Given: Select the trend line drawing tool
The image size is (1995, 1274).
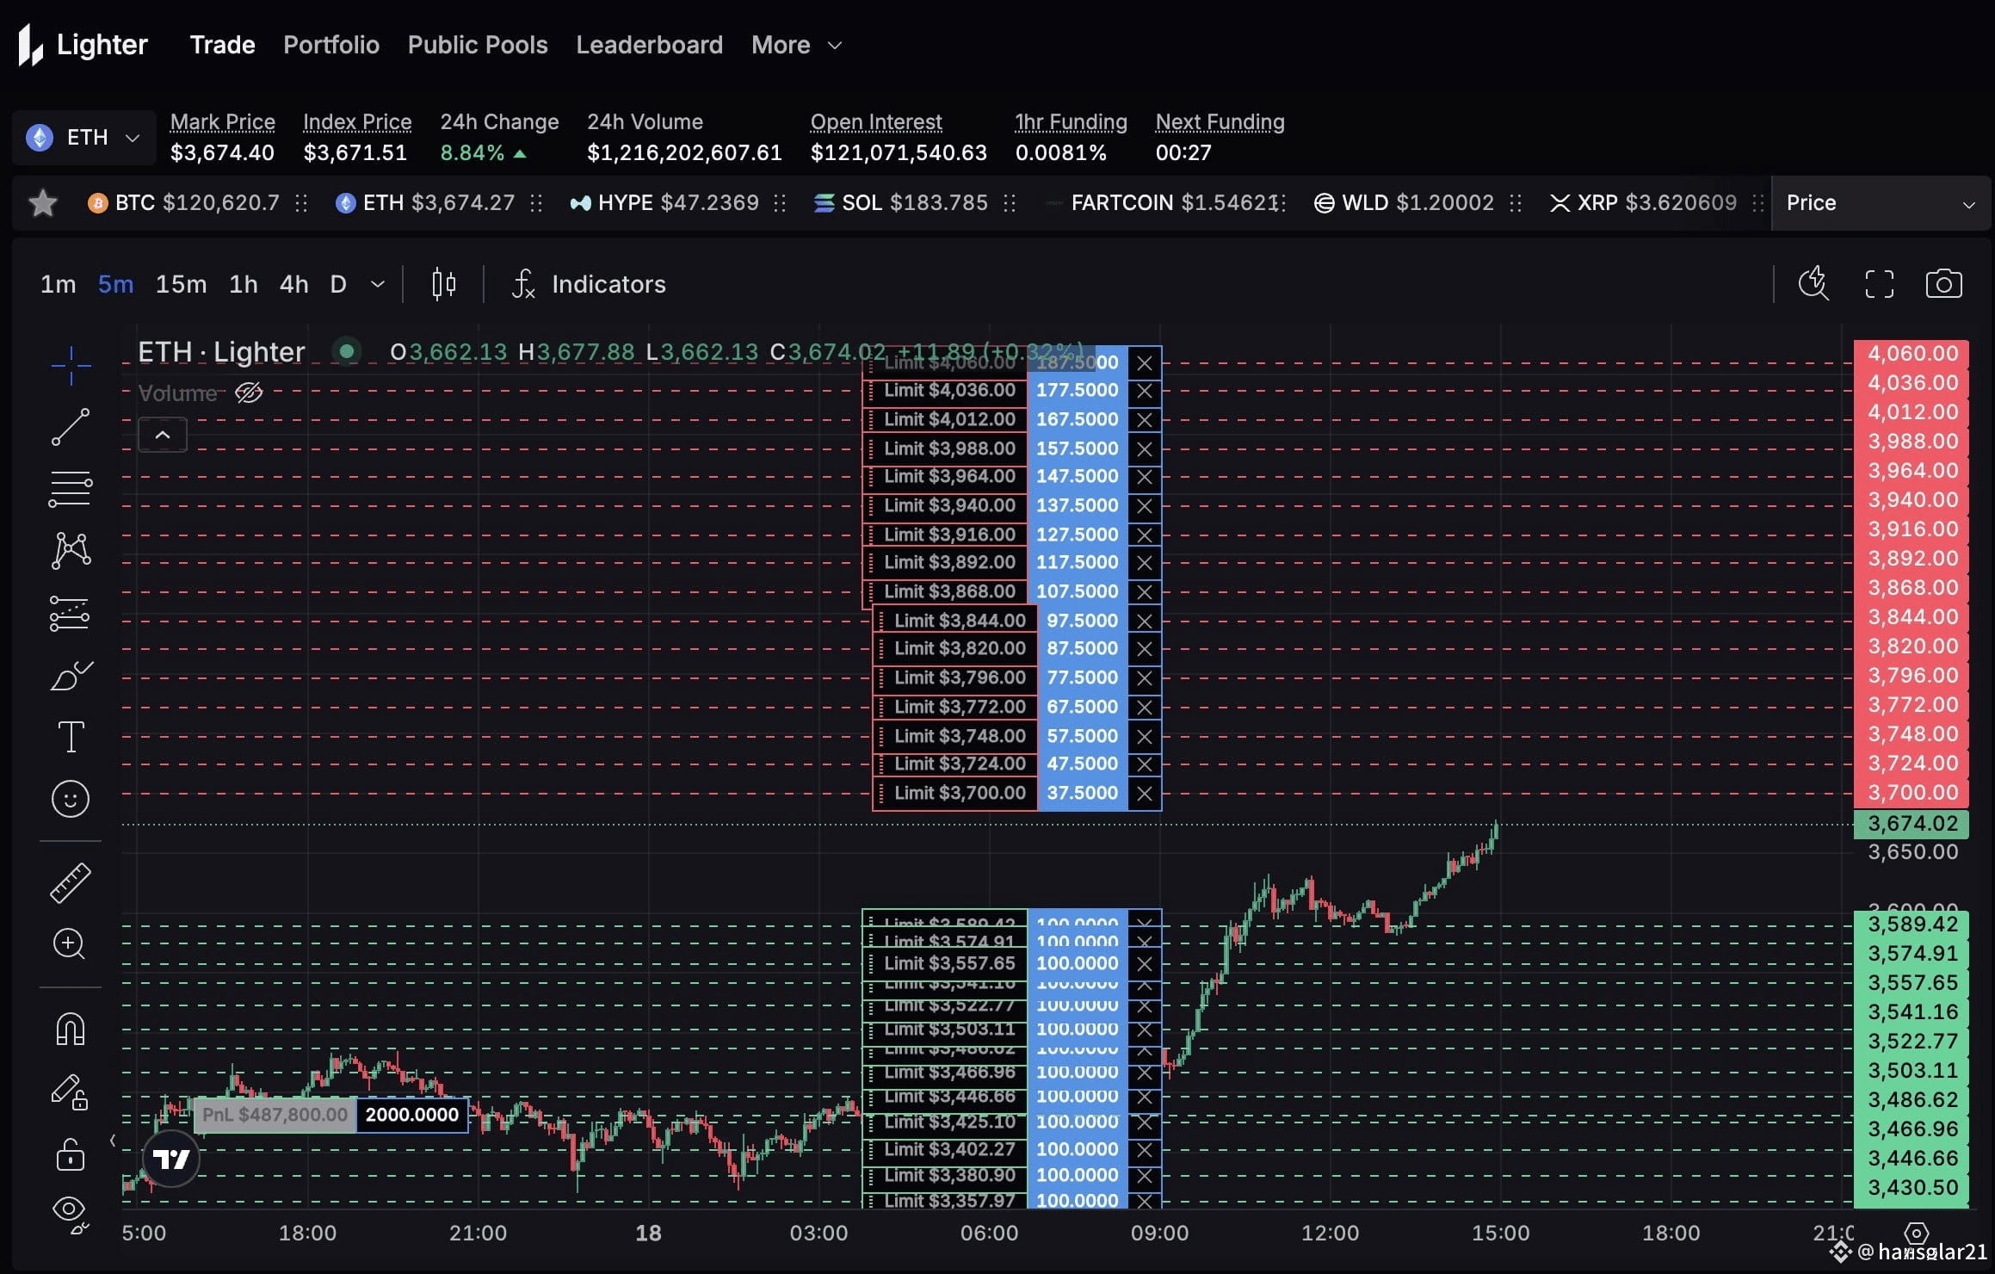Looking at the screenshot, I should tap(71, 427).
